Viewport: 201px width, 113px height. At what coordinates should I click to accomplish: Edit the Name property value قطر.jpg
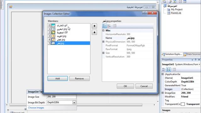[x=139, y=38]
